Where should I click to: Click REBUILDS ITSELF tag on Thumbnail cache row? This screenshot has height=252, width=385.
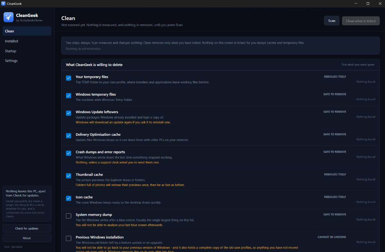click(x=335, y=174)
